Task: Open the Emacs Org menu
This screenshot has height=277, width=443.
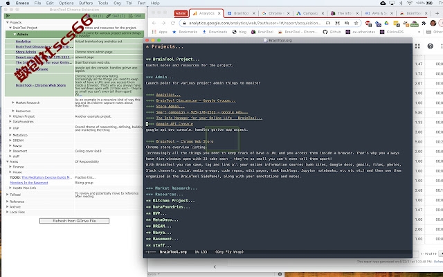Action: click(x=117, y=3)
